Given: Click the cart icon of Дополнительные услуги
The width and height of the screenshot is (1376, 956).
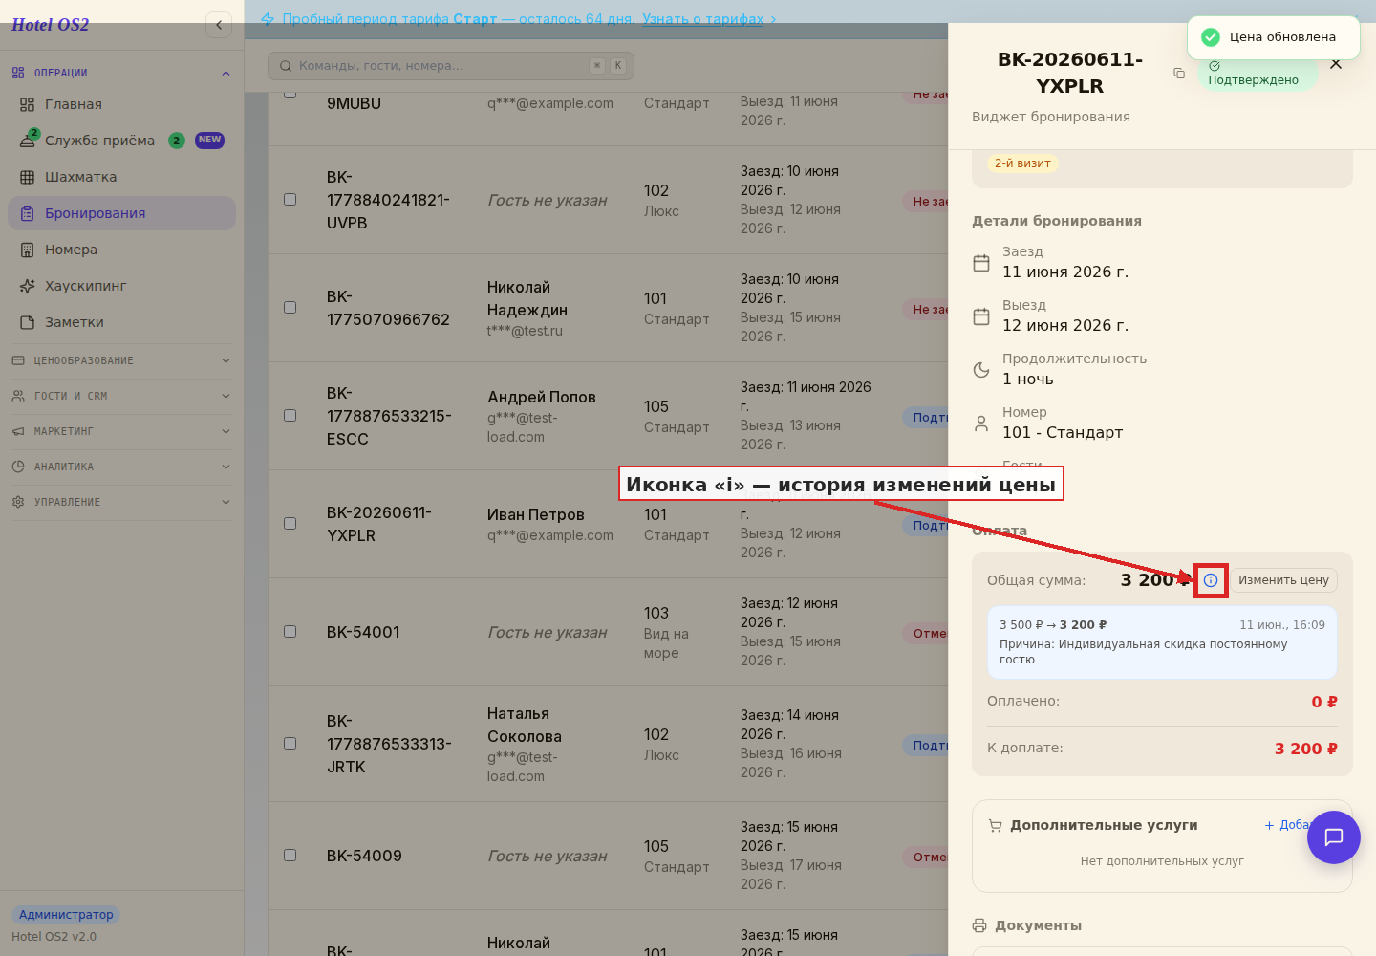Looking at the screenshot, I should 996,825.
